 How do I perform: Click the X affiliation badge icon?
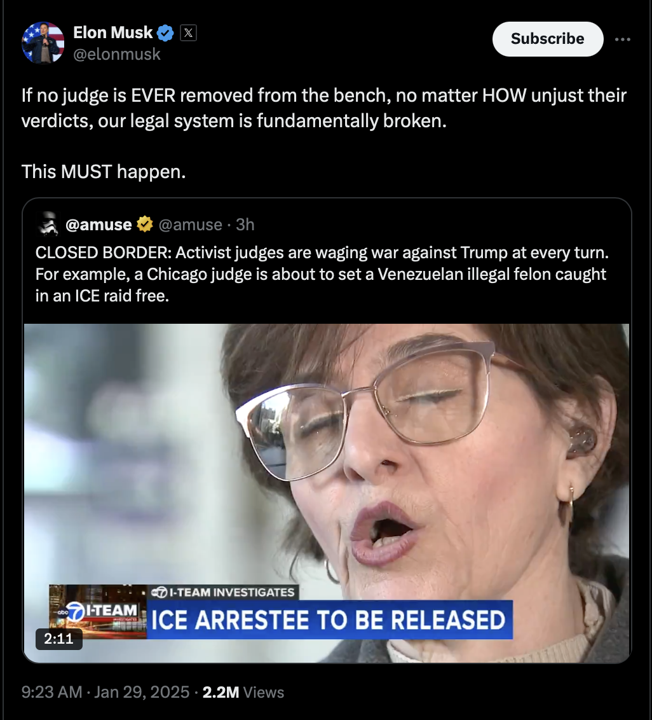click(x=188, y=33)
